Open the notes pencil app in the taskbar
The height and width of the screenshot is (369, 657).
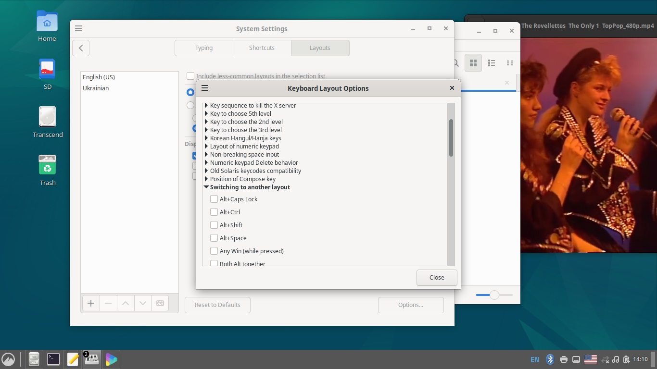73,359
